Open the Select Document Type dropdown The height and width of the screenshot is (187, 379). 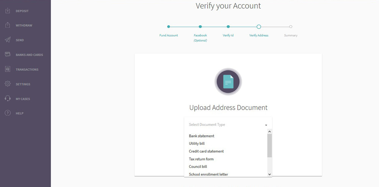(228, 125)
